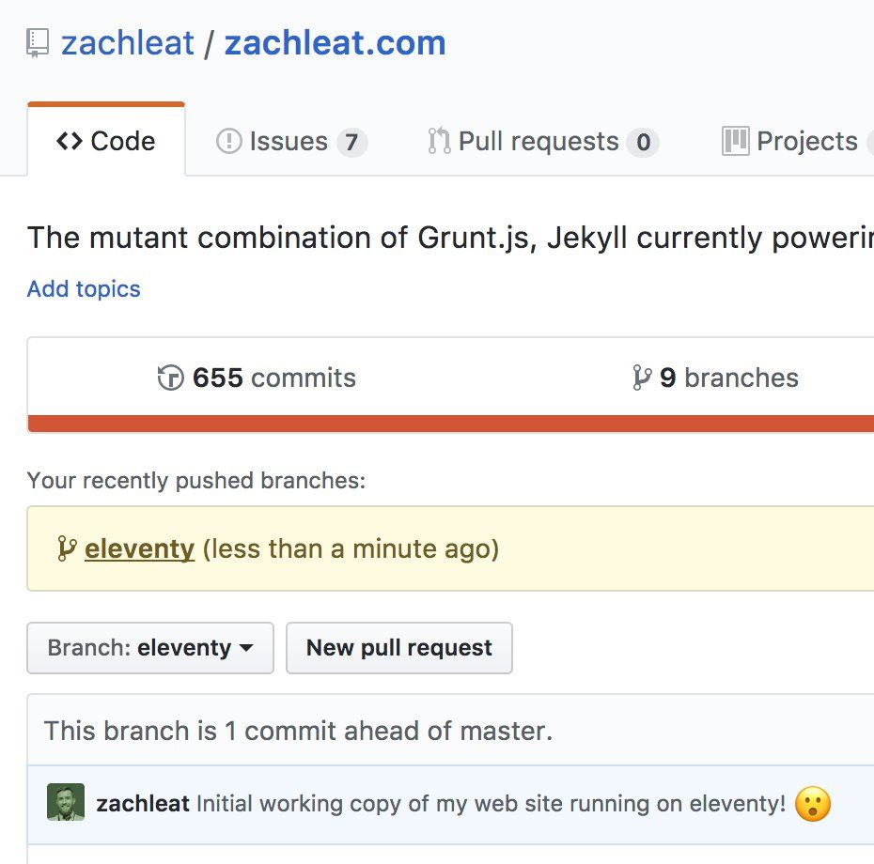Open the Branch: eleventy dropdown
The height and width of the screenshot is (864, 874).
click(x=150, y=648)
